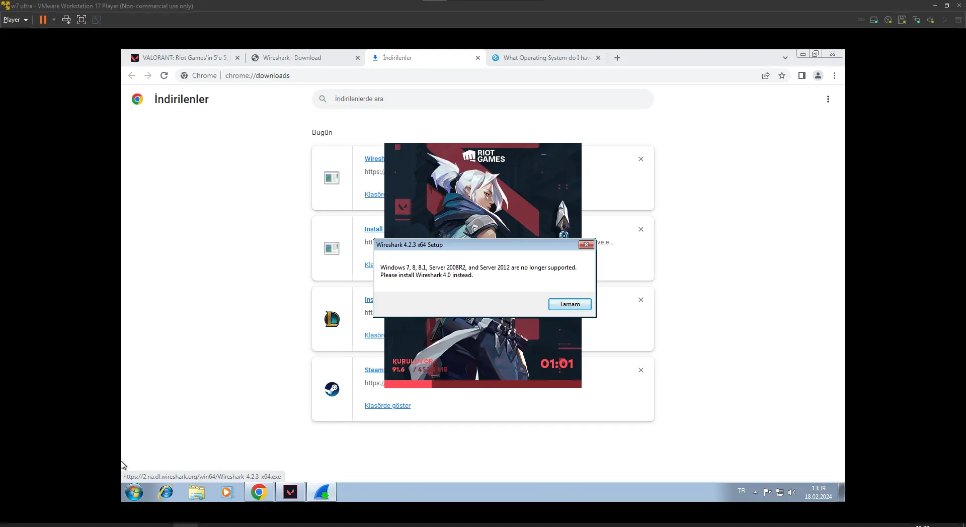This screenshot has height=527, width=966.
Task: Open Windows Media Player from the taskbar
Action: (x=227, y=492)
